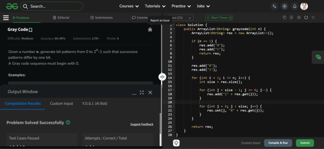The height and width of the screenshot is (149, 324).
Task: Open the user profile avatar
Action: pyautogui.click(x=304, y=6)
